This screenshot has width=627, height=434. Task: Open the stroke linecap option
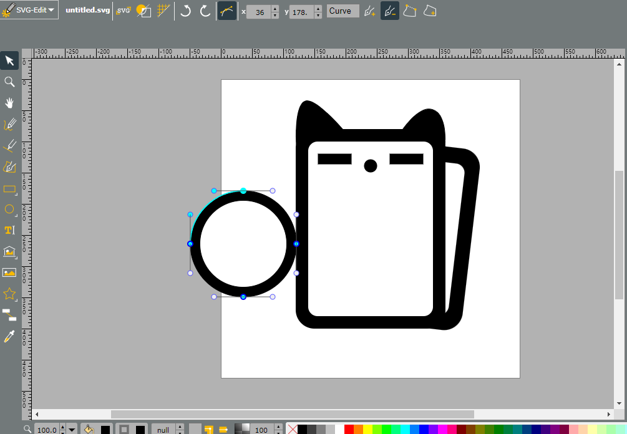pyautogui.click(x=223, y=430)
